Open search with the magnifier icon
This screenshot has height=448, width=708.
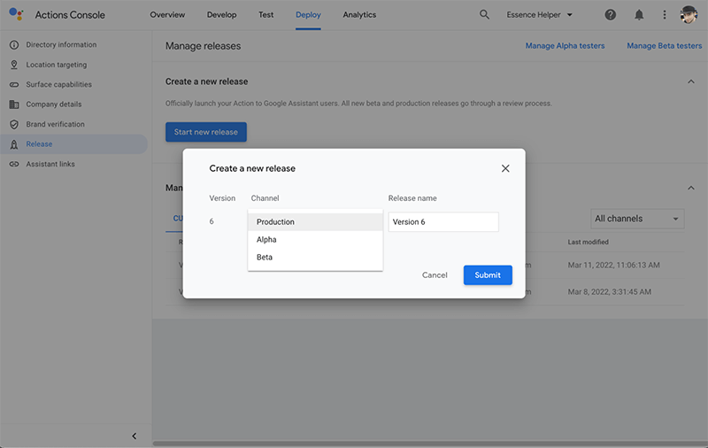(484, 14)
